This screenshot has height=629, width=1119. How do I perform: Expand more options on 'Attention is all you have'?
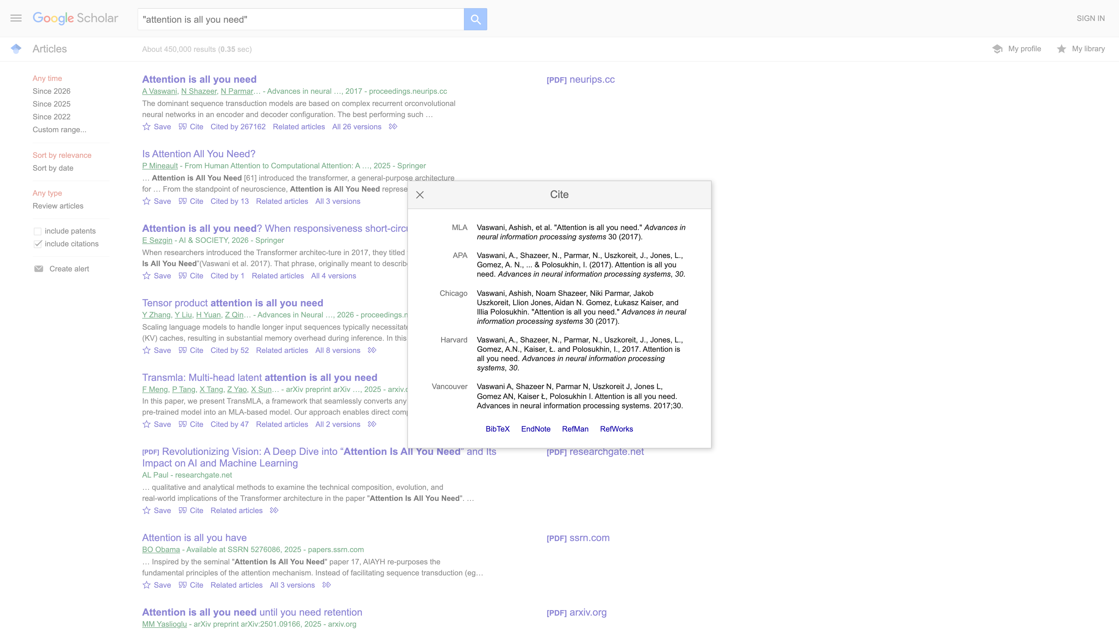pyautogui.click(x=327, y=585)
